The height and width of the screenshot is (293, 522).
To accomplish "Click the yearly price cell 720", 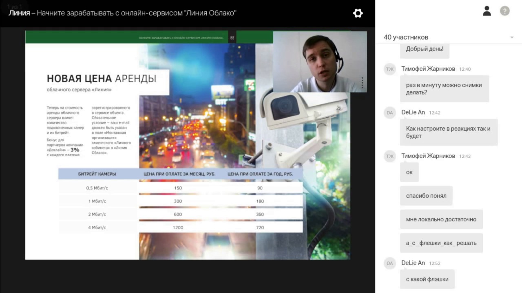I will pyautogui.click(x=260, y=227).
